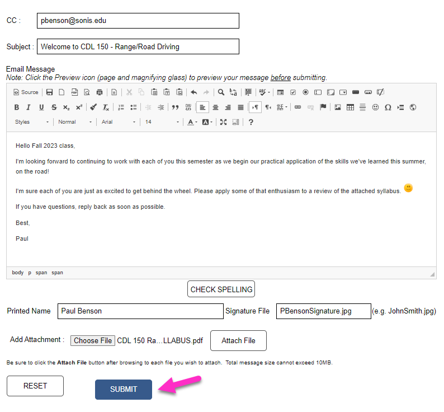
Task: Toggle bulleted list
Action: [x=134, y=107]
